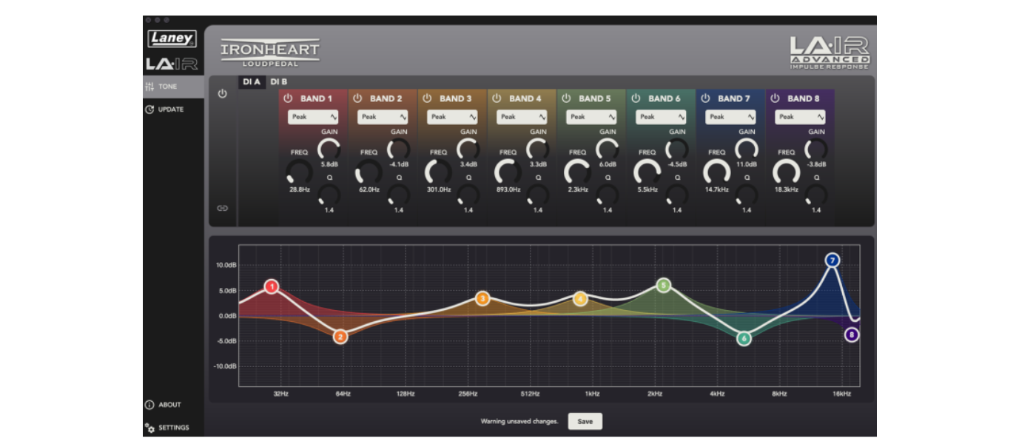Open Band 5 Peak filter type dropdown
The width and height of the screenshot is (1036, 444).
click(592, 117)
